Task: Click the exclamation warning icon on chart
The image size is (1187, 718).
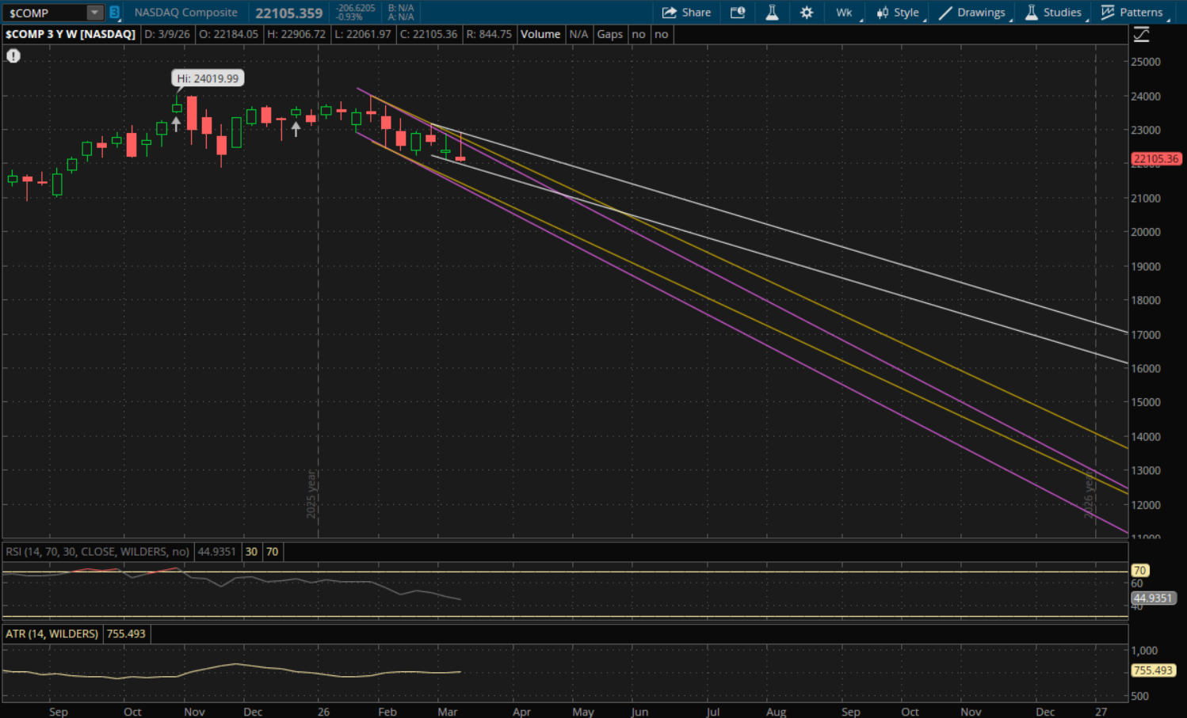Action: (x=13, y=56)
